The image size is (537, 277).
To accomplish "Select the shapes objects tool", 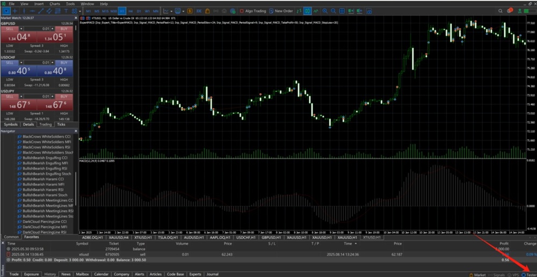I will tap(74, 11).
